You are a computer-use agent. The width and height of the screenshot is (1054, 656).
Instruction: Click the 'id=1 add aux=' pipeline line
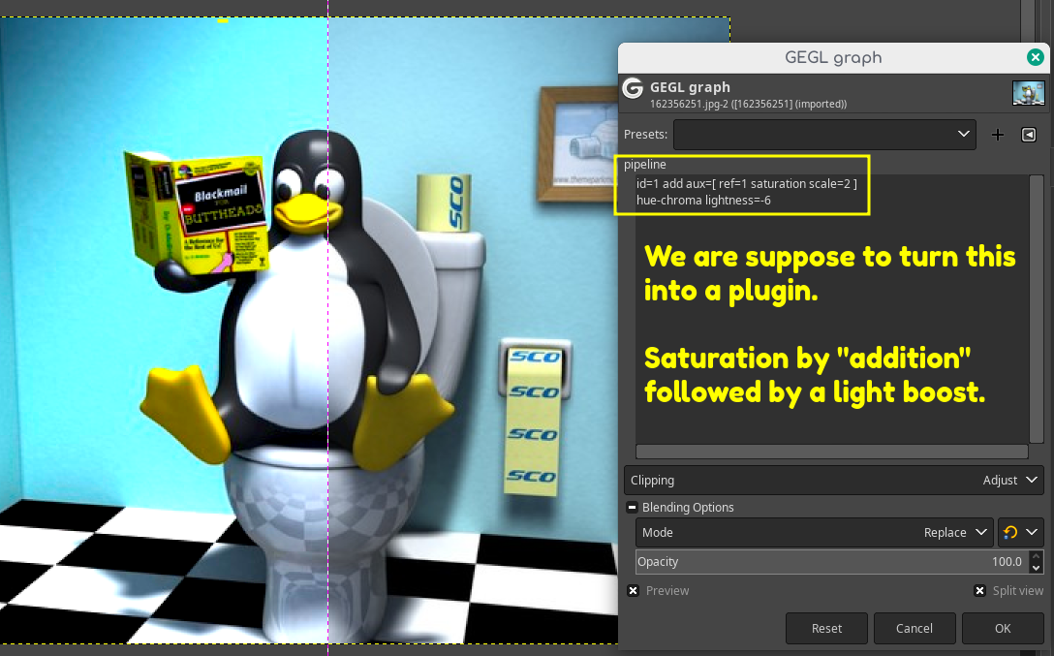click(746, 183)
